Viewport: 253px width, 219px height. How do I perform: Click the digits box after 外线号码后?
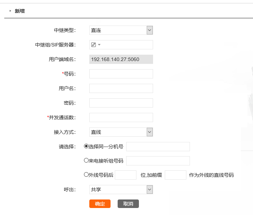click(125, 175)
